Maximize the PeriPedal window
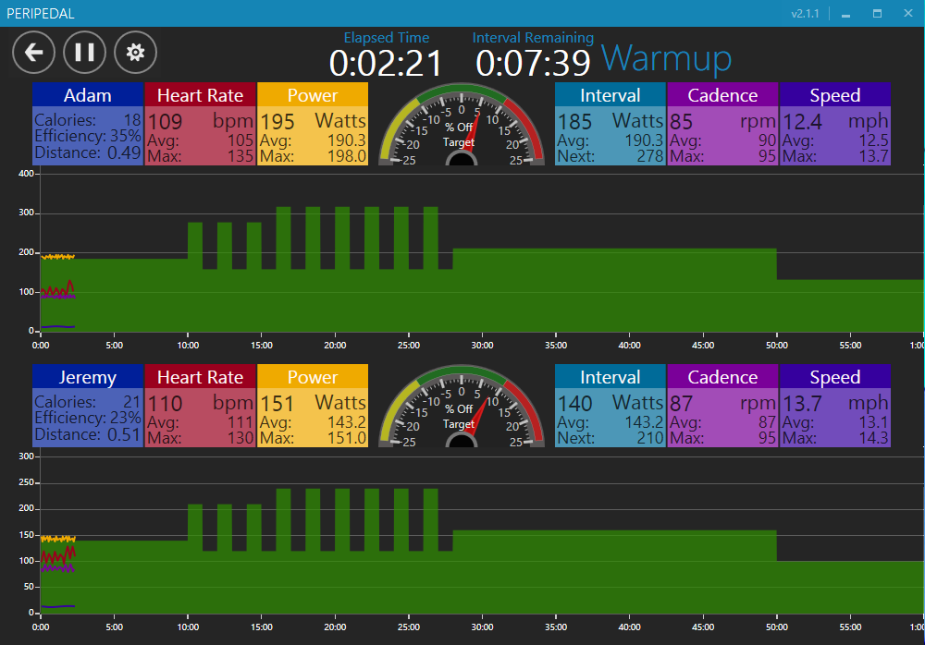 pyautogui.click(x=877, y=14)
